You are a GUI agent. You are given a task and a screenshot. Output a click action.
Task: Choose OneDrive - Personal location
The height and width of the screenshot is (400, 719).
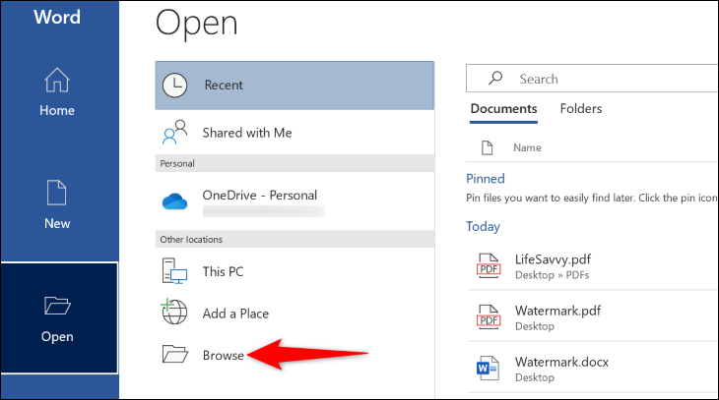pos(294,201)
